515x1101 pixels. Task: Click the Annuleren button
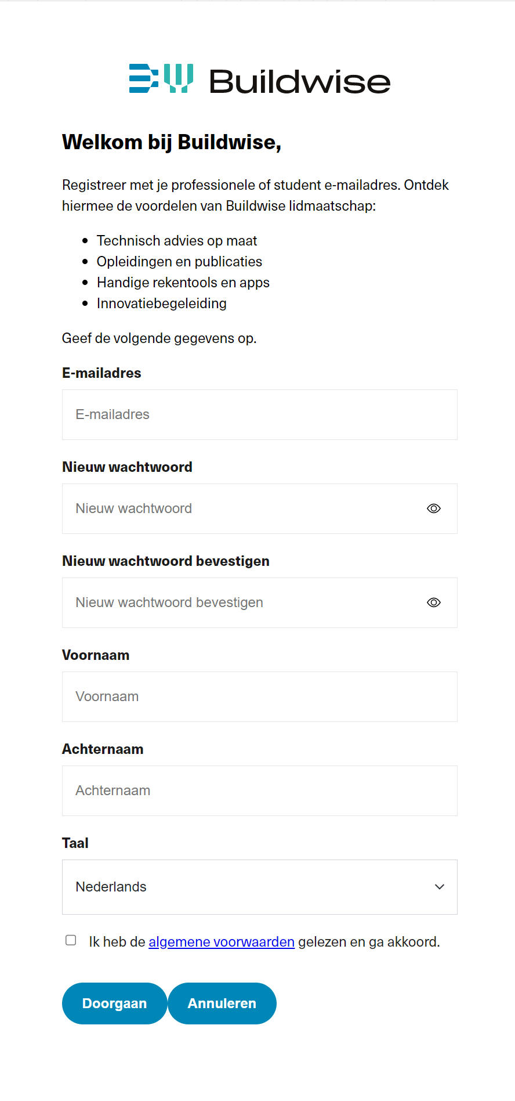click(222, 1003)
